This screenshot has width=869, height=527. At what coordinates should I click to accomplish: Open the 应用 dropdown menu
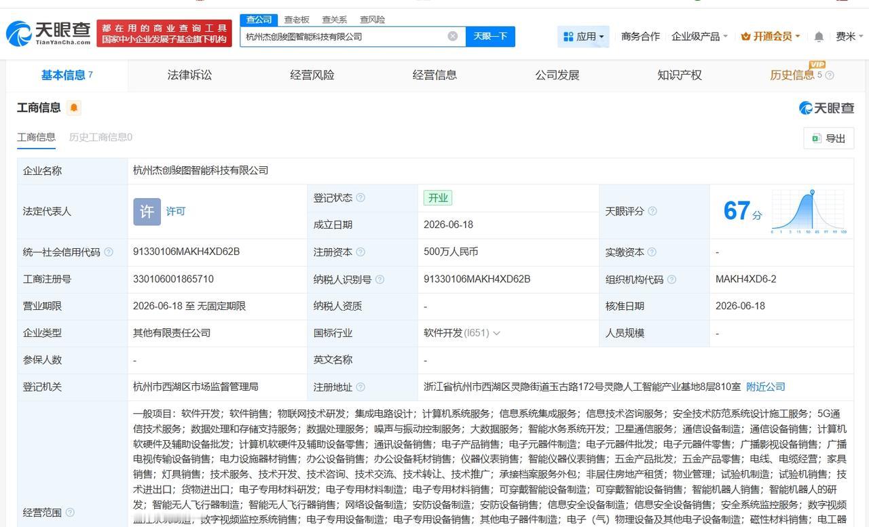(583, 36)
